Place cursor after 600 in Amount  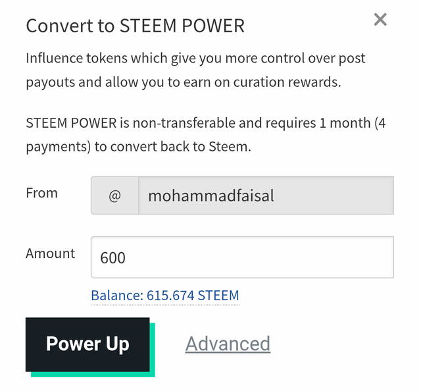point(127,258)
